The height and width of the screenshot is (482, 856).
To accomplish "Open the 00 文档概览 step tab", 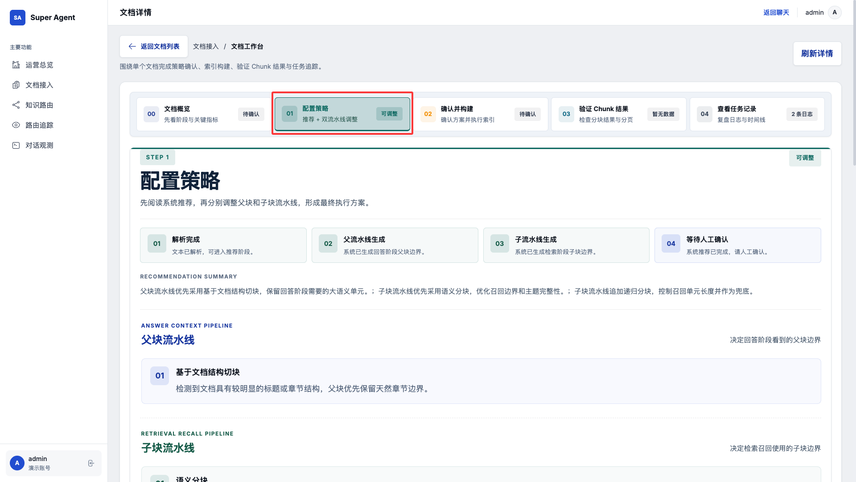I will click(204, 114).
